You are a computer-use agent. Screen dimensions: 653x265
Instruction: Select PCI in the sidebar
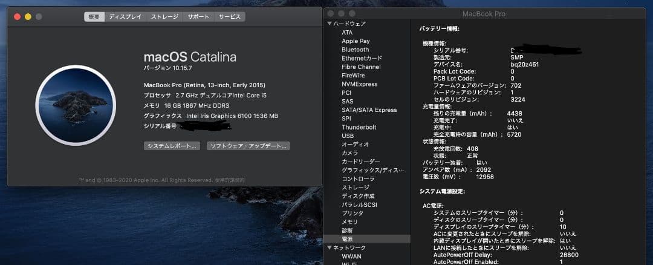[x=346, y=93]
